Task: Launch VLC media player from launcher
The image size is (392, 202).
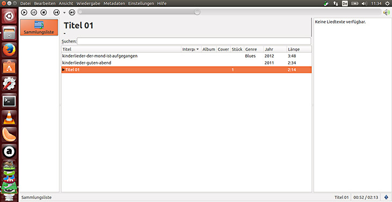Action: click(x=9, y=118)
